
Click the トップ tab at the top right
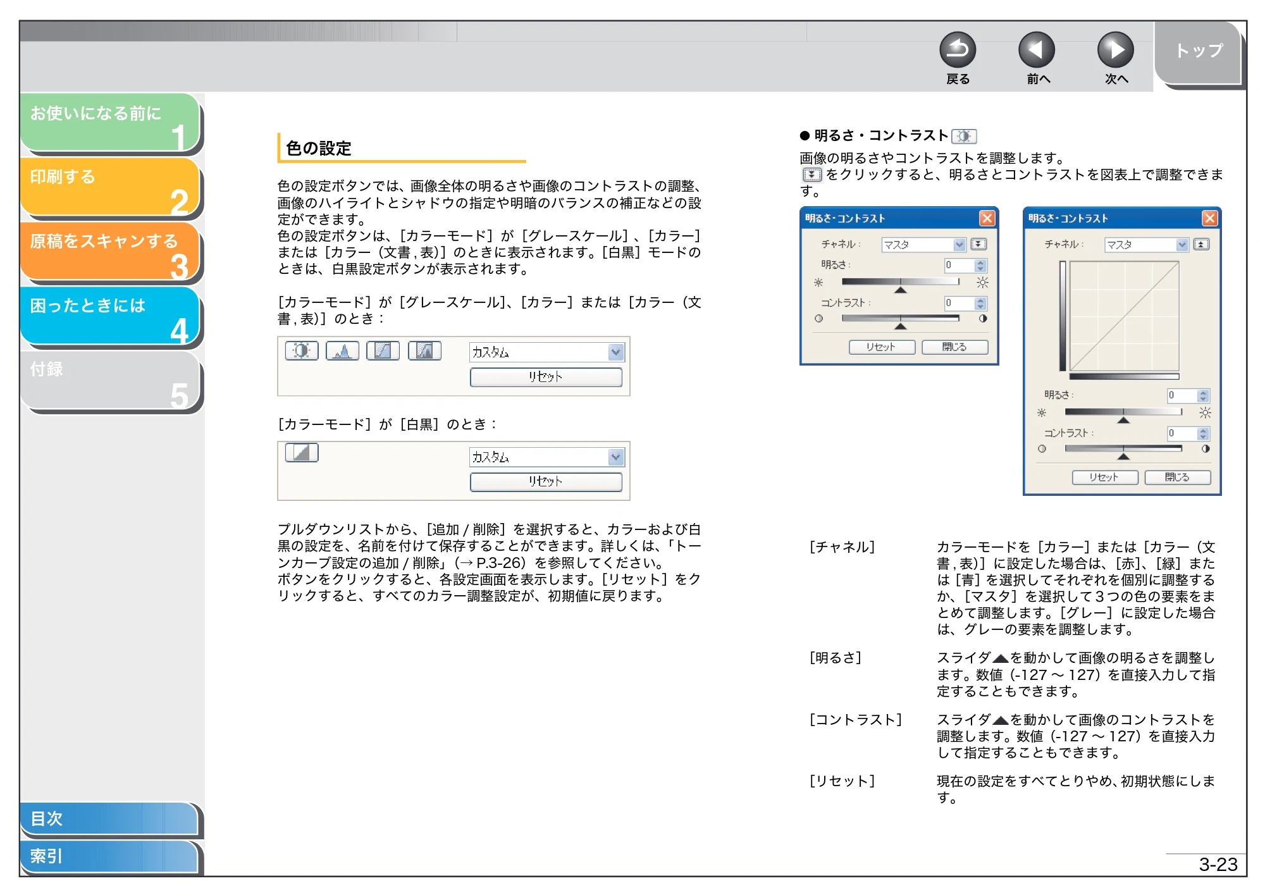[x=1199, y=51]
